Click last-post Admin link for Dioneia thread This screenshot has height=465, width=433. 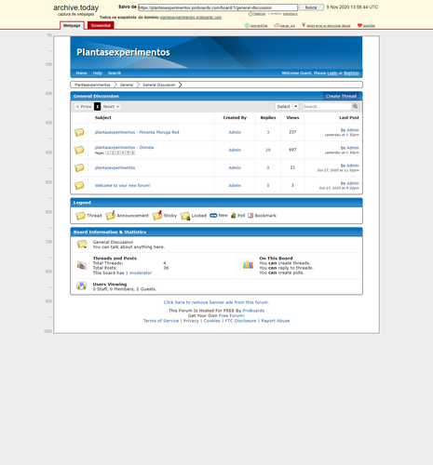pos(353,148)
